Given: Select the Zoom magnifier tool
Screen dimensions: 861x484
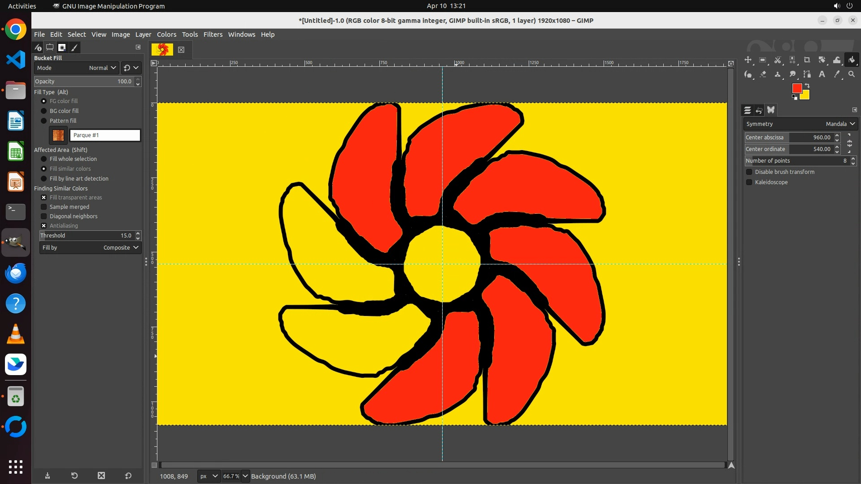Looking at the screenshot, I should click(x=852, y=74).
